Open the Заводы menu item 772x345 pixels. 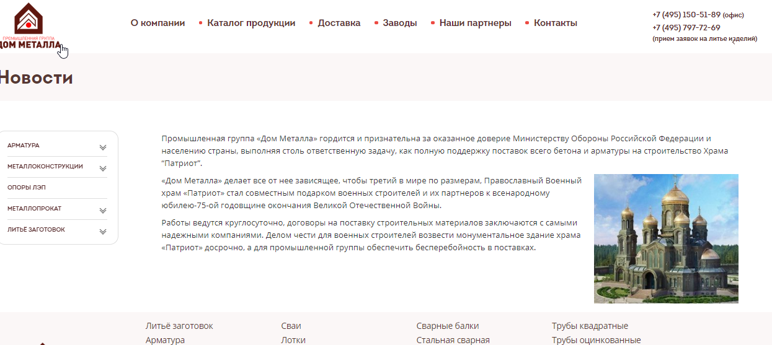pyautogui.click(x=400, y=23)
